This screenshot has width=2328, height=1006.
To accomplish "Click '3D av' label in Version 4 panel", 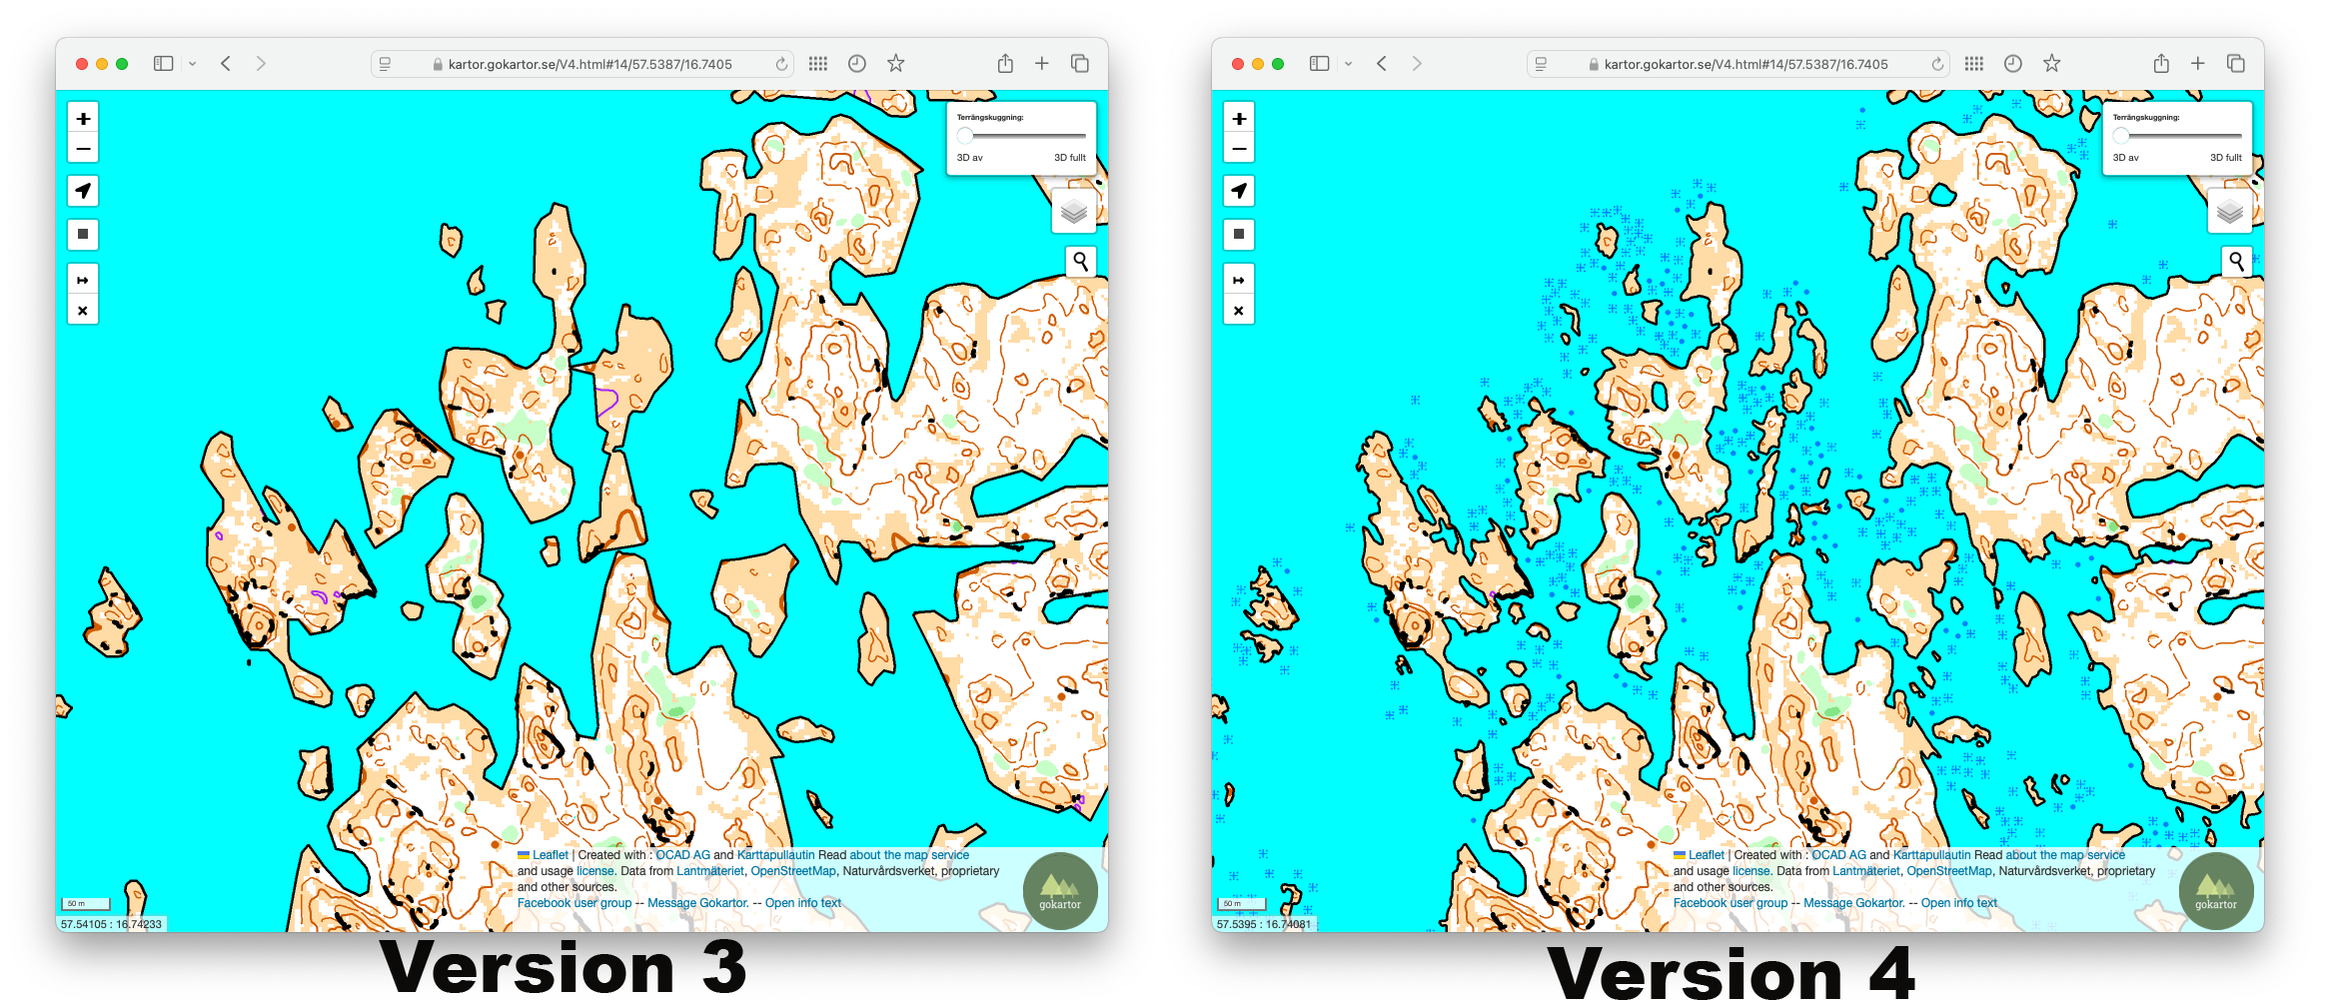I will tap(2126, 158).
